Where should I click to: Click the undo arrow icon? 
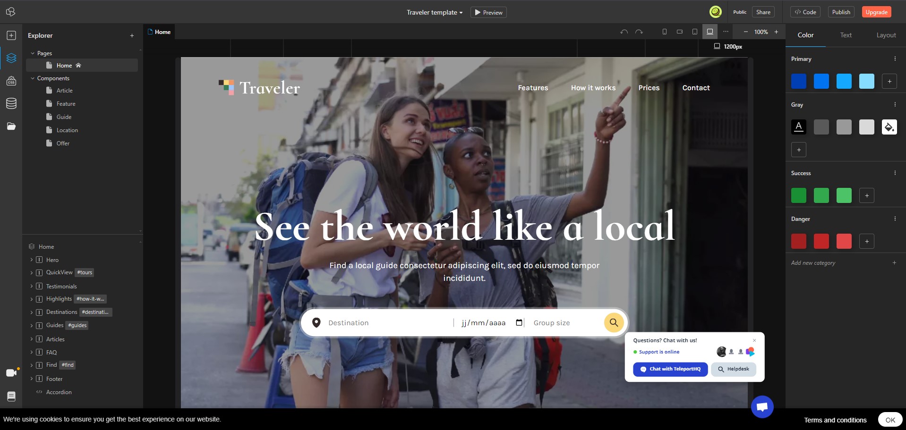click(624, 32)
